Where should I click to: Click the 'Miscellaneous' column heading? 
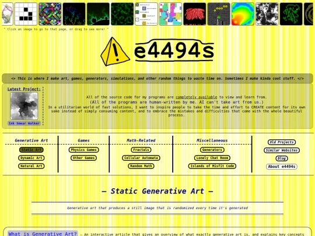[x=212, y=140]
